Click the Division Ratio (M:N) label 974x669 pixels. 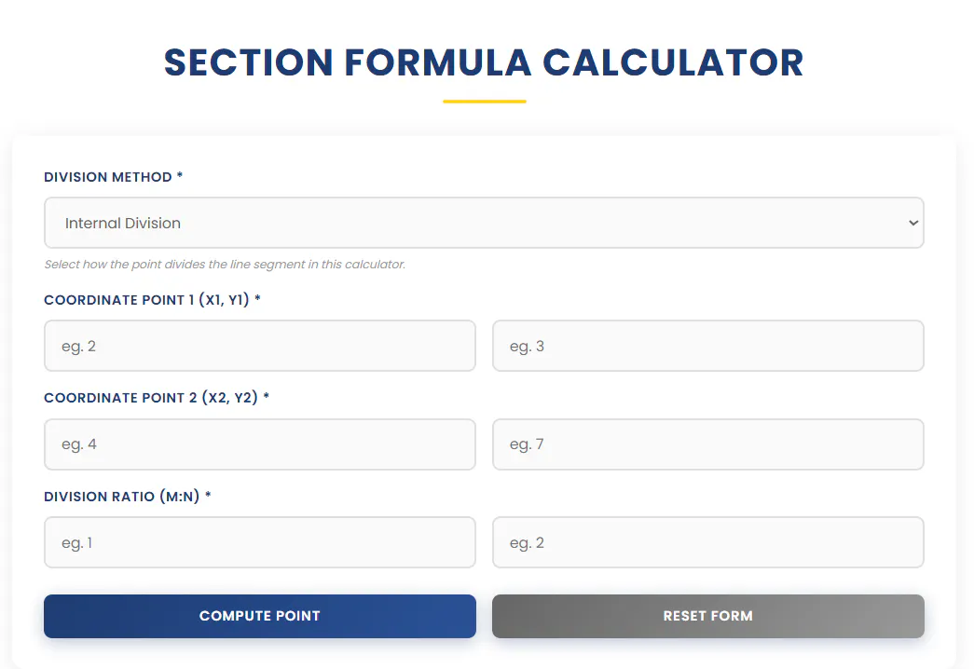[122, 497]
